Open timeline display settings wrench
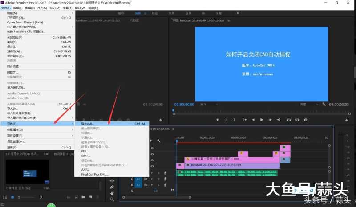The image size is (356, 207). (x=159, y=141)
